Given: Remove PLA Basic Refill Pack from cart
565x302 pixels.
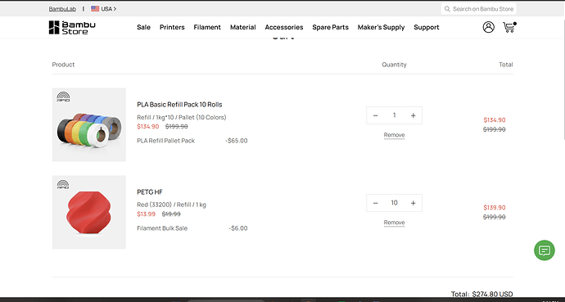Looking at the screenshot, I should (x=394, y=135).
